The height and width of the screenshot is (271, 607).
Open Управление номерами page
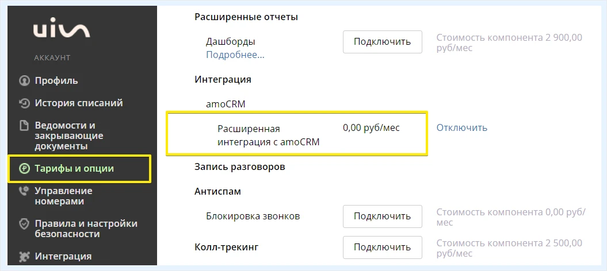(x=63, y=196)
